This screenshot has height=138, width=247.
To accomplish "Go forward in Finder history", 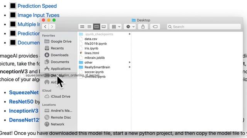I will pyautogui.click(x=52, y=26).
